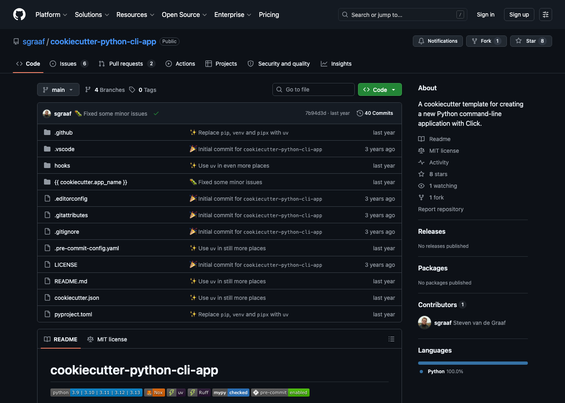Click the mypy checked badge
Viewport: 565px width, 403px height.
231,393
